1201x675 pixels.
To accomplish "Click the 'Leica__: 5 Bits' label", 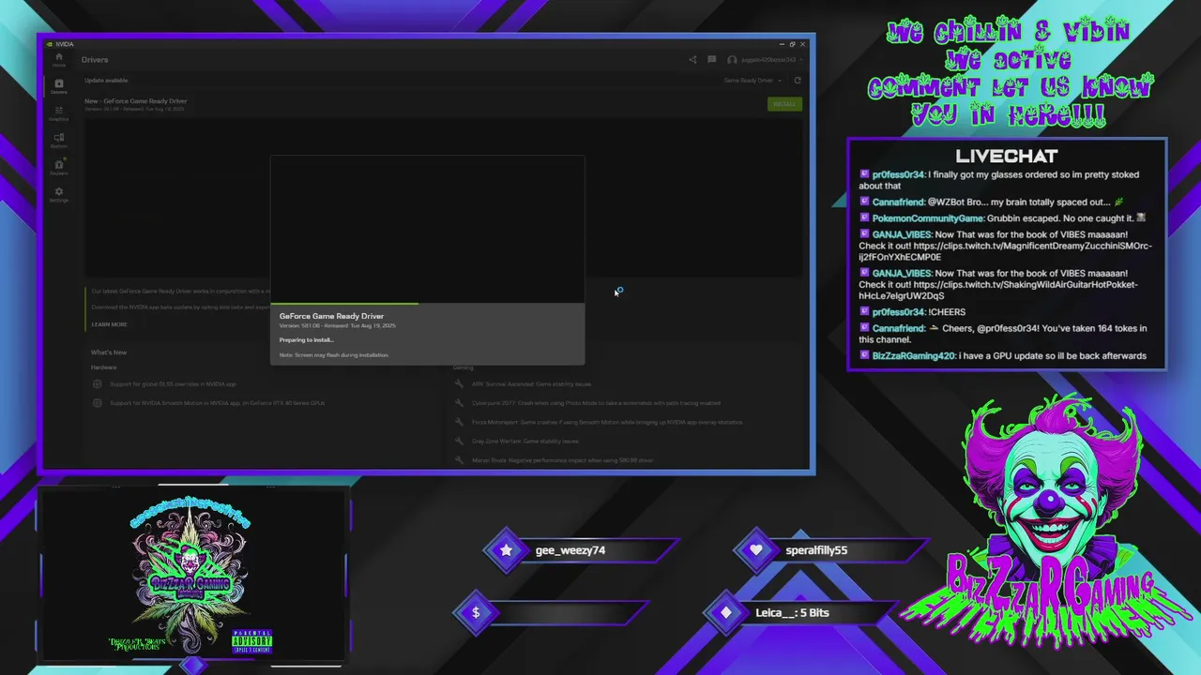I will point(792,612).
